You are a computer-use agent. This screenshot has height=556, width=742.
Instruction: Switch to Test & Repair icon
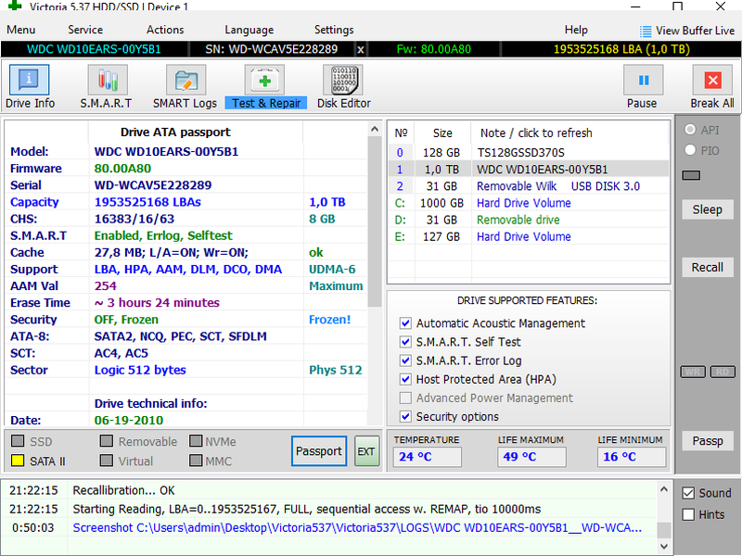tap(264, 80)
